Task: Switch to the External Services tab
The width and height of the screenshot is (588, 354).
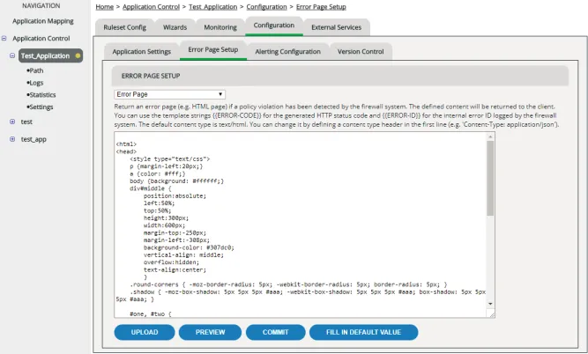Action: tap(337, 27)
